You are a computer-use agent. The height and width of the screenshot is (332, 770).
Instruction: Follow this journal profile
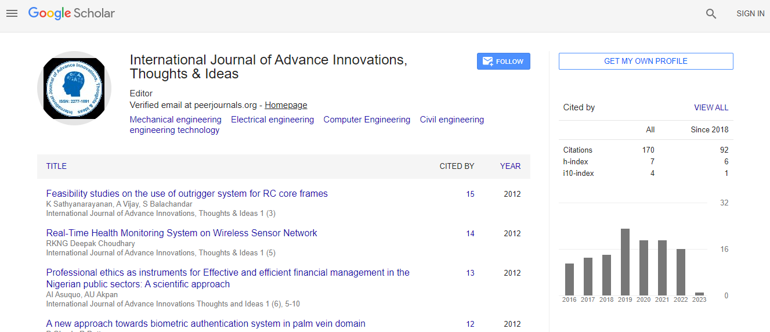[503, 62]
